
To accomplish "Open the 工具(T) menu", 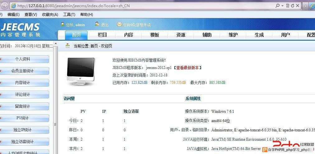I will pos(69,14).
